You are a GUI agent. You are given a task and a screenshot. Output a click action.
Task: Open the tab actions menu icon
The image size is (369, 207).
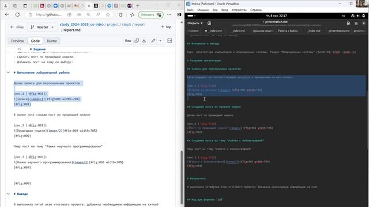pyautogui.click(x=25, y=6)
